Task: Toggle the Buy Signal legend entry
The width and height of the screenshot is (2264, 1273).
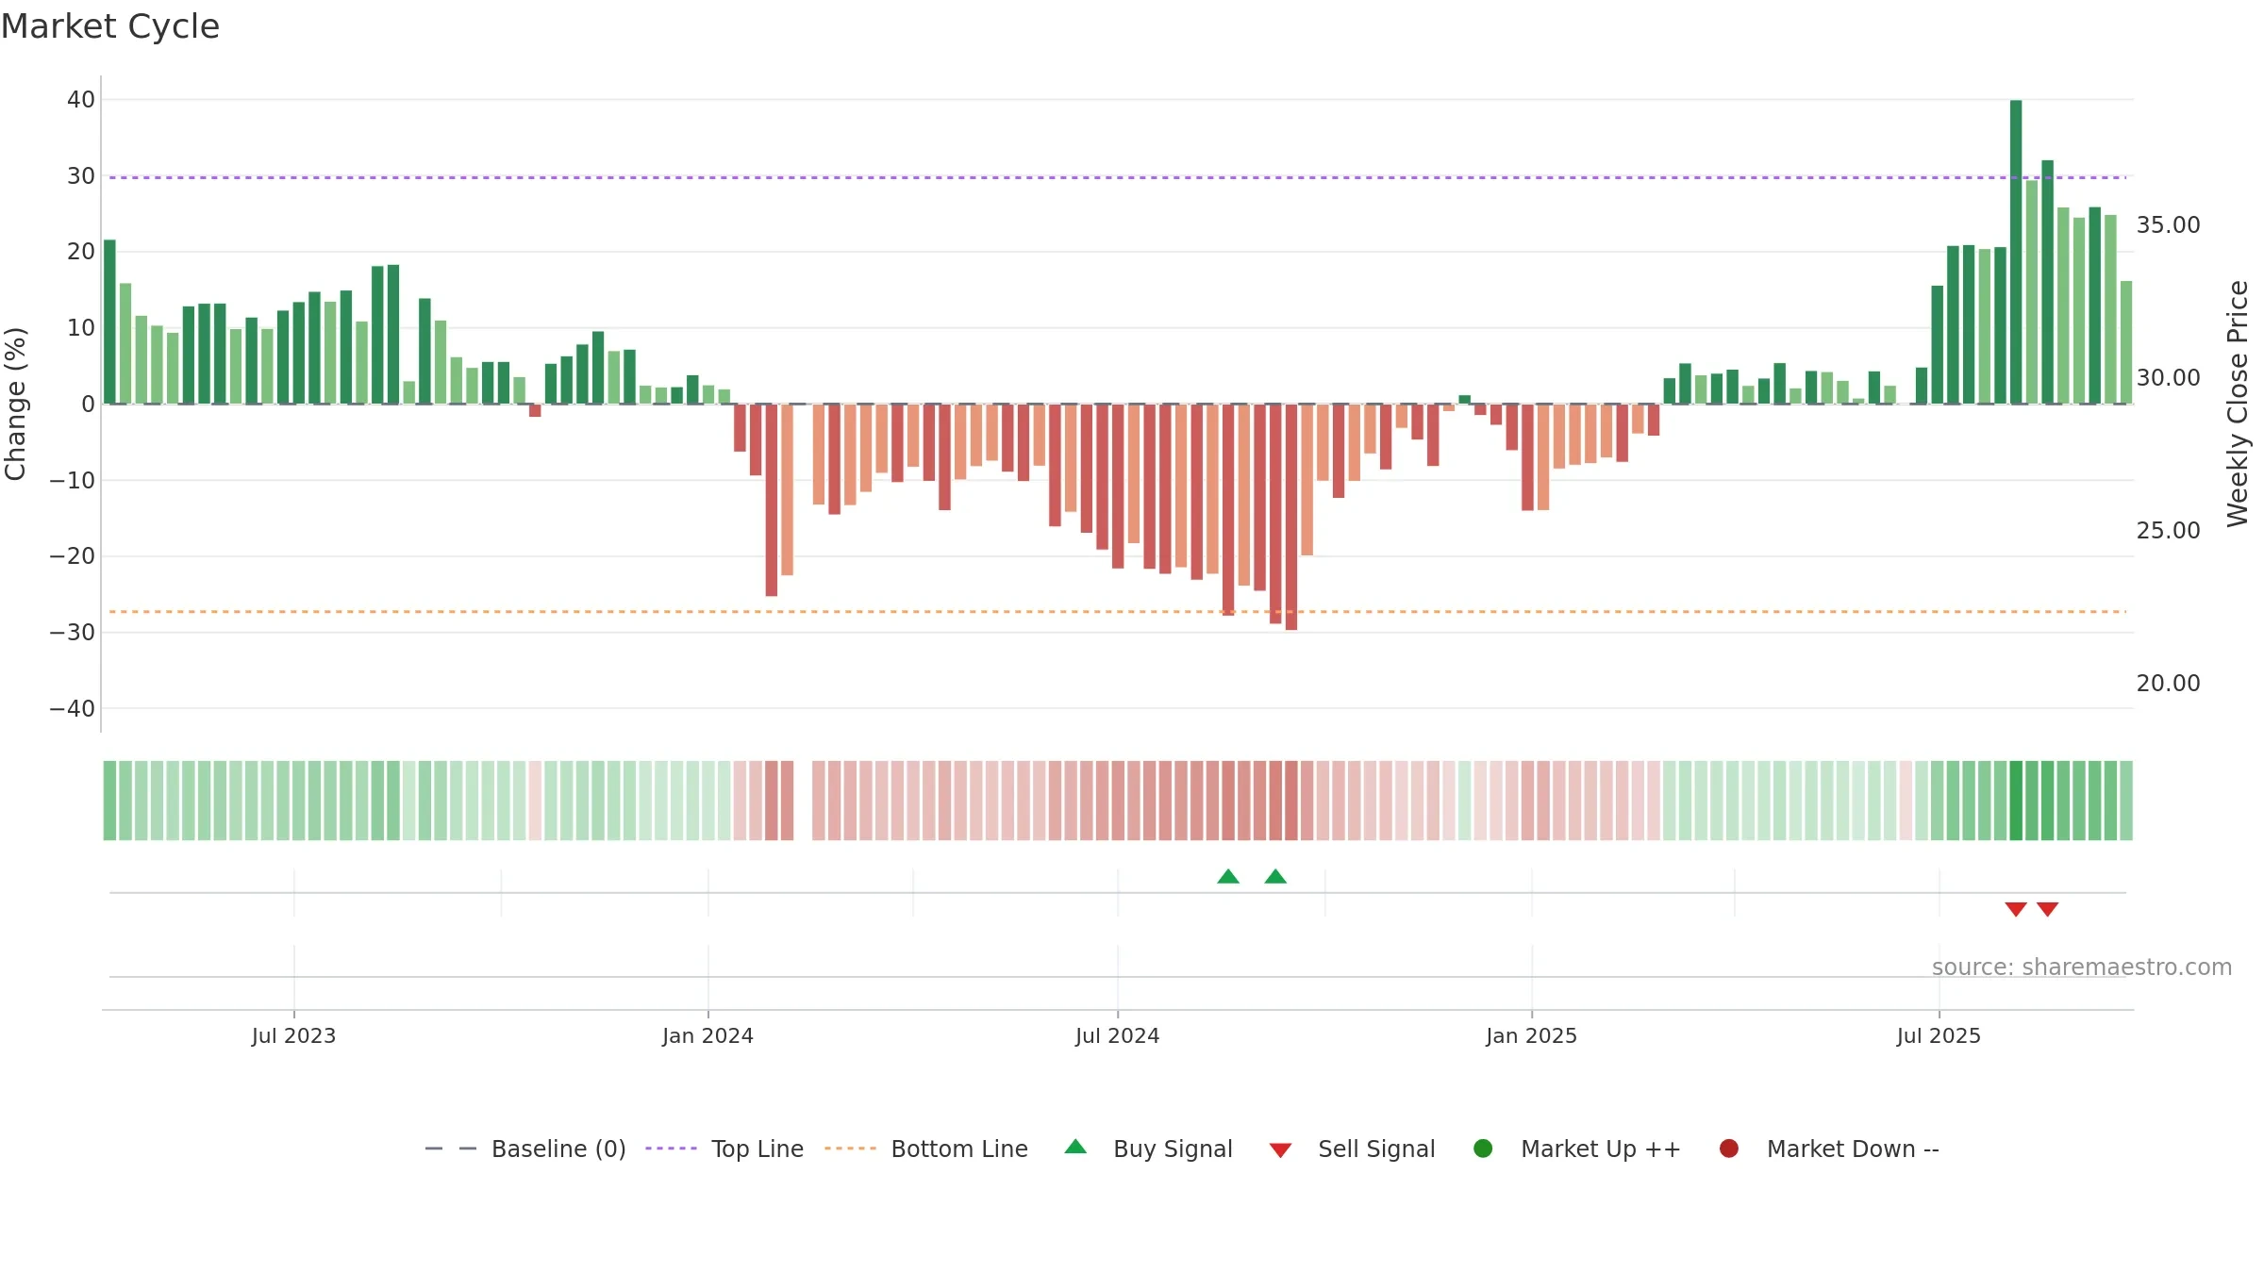Action: point(1148,1149)
